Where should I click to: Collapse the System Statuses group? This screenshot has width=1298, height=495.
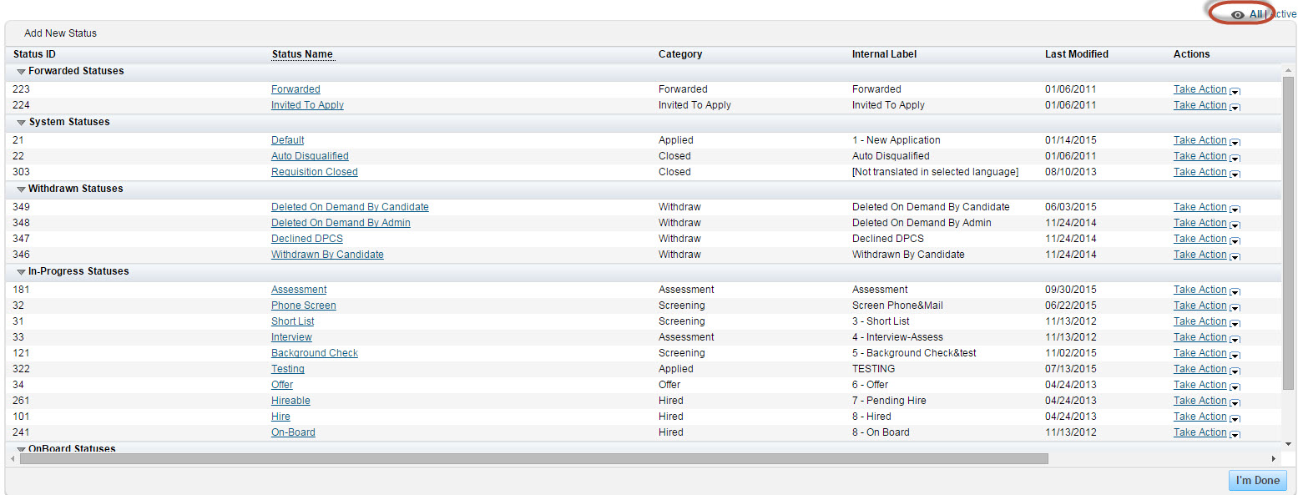pos(22,123)
